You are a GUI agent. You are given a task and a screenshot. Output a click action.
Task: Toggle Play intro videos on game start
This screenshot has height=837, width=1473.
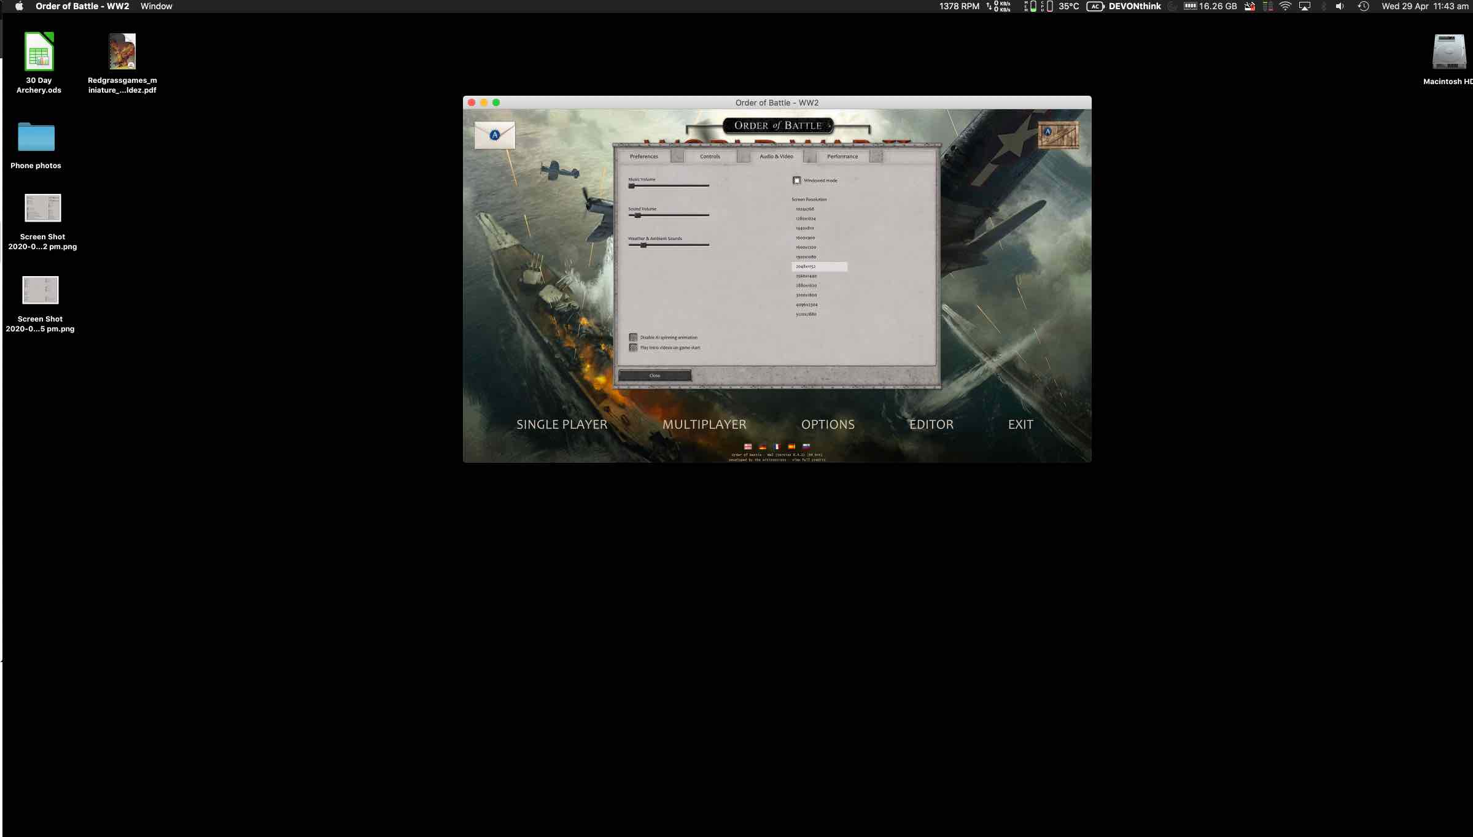click(633, 347)
